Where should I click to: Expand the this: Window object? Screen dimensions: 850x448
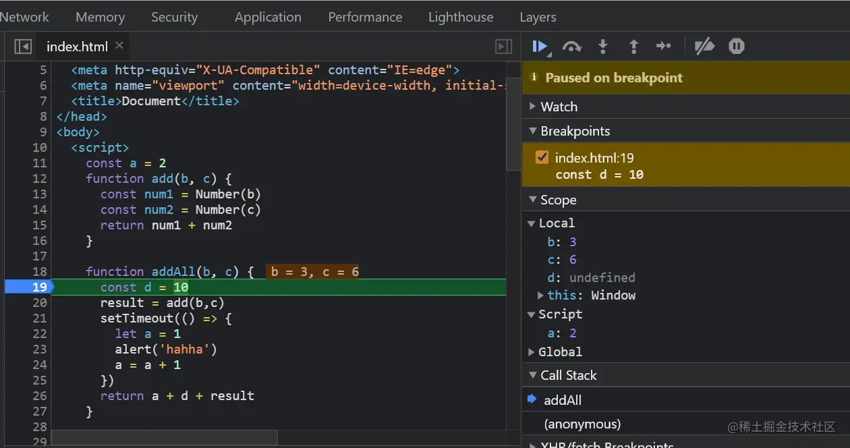[x=540, y=295]
